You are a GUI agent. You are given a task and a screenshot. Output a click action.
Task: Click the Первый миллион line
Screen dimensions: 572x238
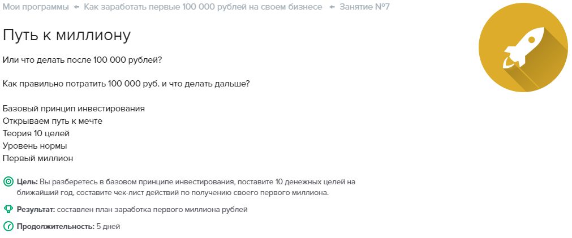point(38,158)
